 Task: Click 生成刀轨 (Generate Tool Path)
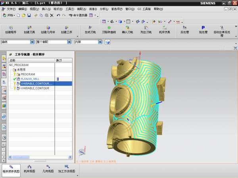(x=90, y=30)
